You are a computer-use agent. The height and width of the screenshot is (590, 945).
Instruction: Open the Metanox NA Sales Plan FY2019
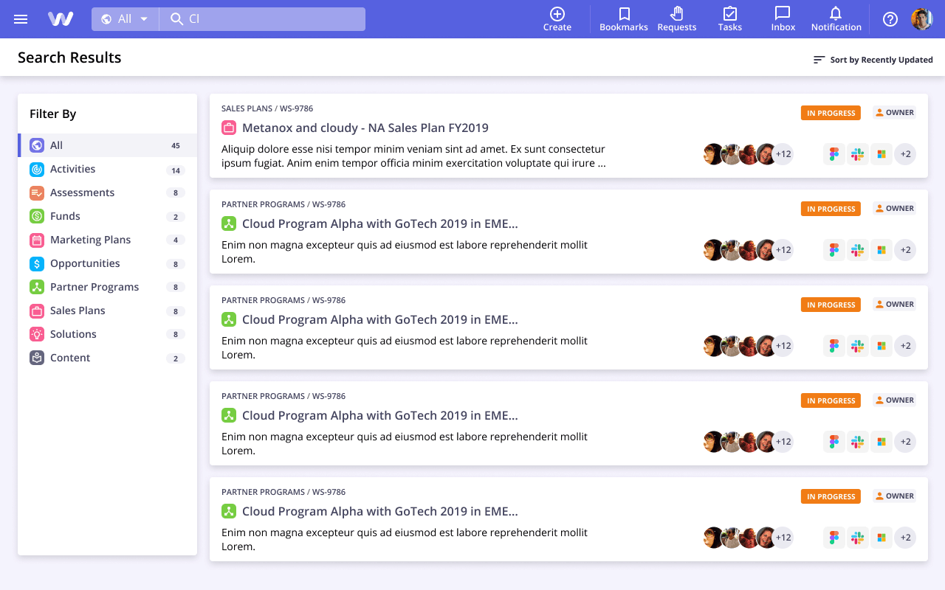364,127
